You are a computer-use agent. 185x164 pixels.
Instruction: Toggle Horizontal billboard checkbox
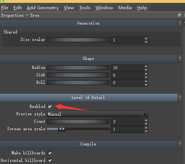(50, 161)
